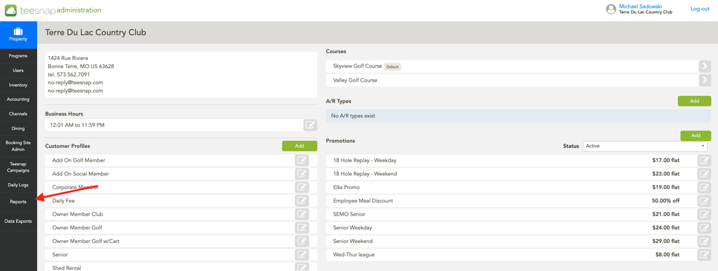Edit the Add On Golf Member profile

pos(302,161)
